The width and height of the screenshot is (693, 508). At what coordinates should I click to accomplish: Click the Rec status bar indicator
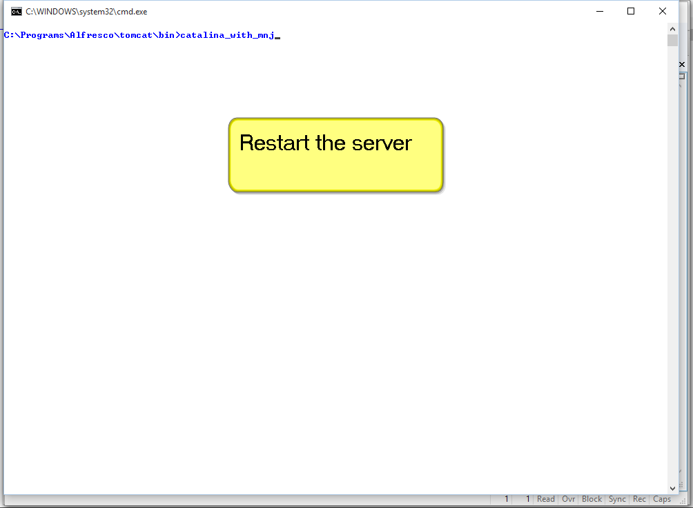639,499
